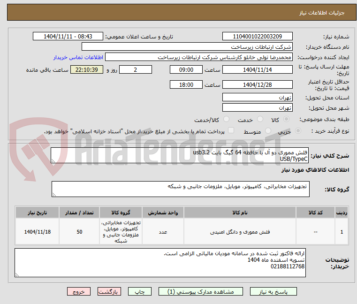357x304 pixels.
Task: Click the نام کالا column header
Action: point(240,213)
